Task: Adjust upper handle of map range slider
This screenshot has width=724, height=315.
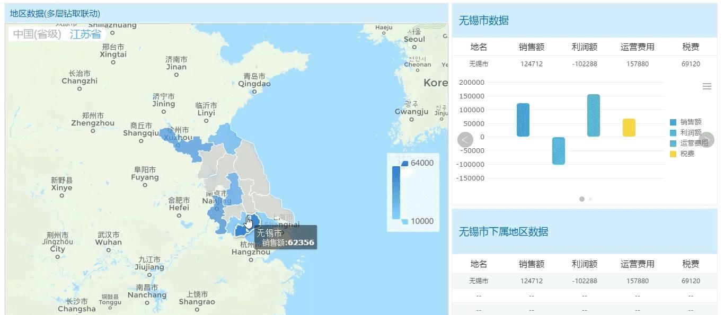Action: [405, 164]
